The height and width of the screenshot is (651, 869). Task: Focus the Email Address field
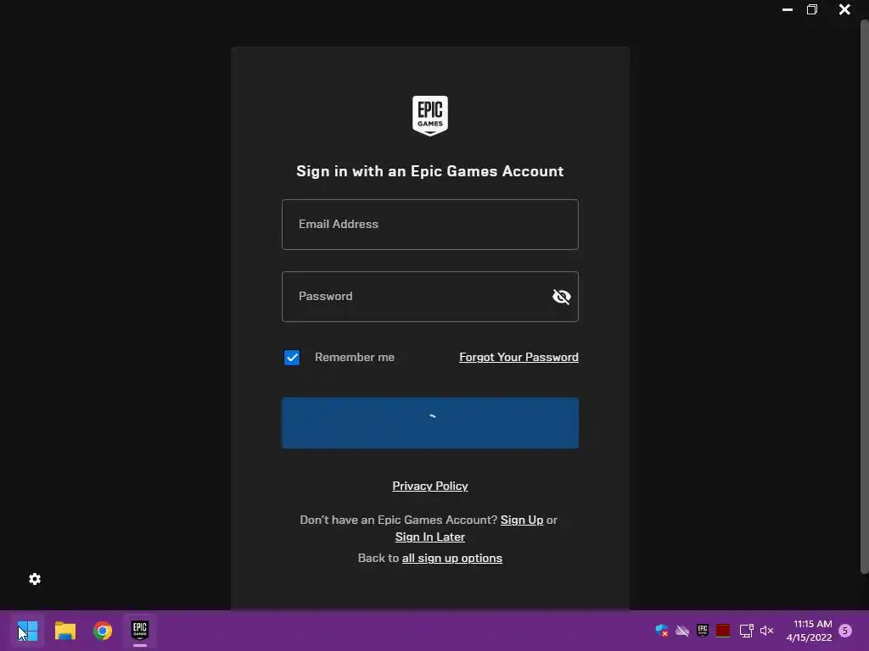(x=430, y=224)
